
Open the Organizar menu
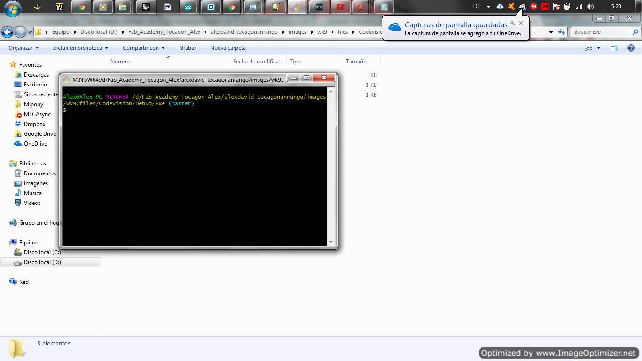point(23,48)
